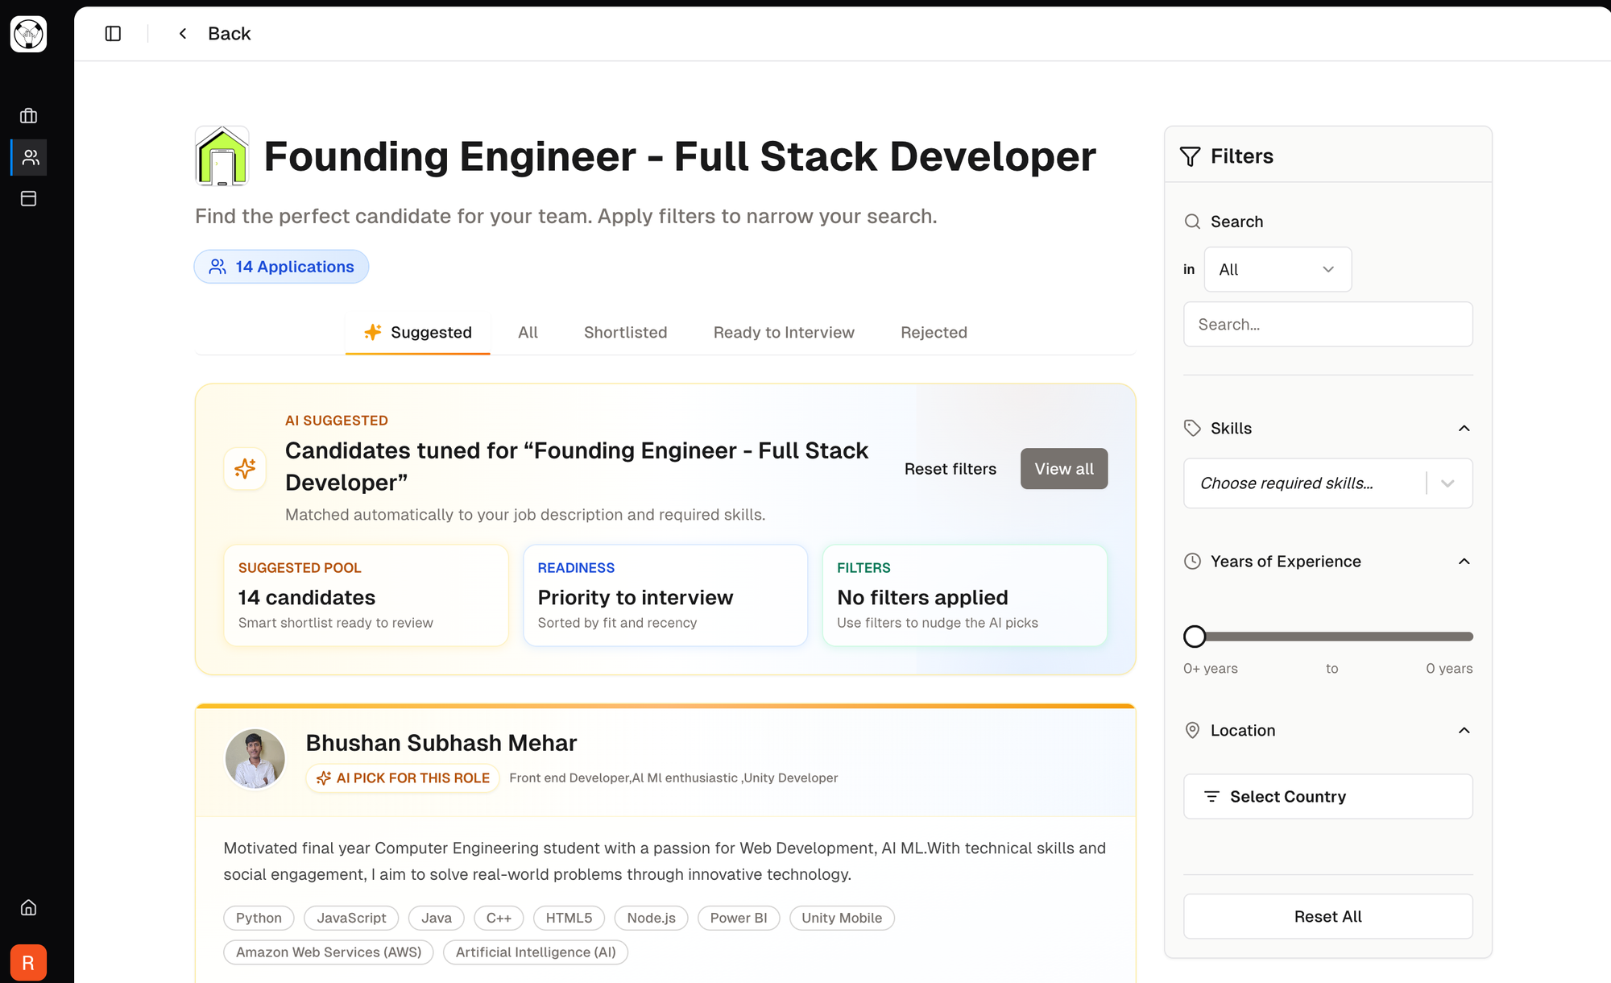
Task: Switch to the Ready to Interview tab
Action: [x=783, y=333]
